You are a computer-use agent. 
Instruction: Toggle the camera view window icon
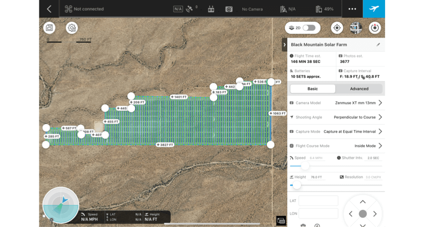tap(281, 220)
